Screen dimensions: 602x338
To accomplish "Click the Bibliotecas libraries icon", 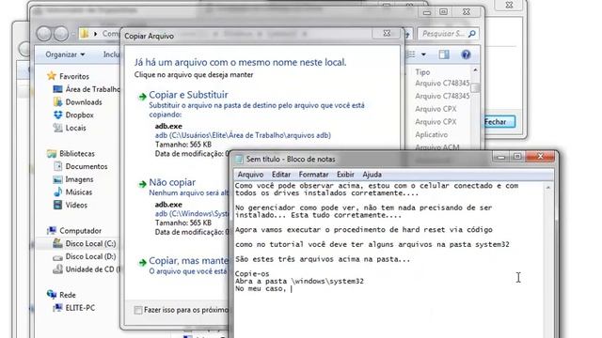I will 52,153.
